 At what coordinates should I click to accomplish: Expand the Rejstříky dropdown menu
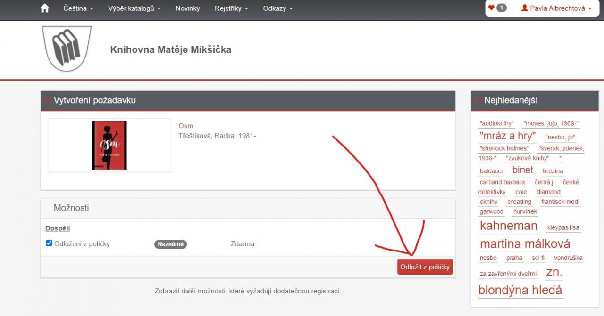[x=231, y=8]
